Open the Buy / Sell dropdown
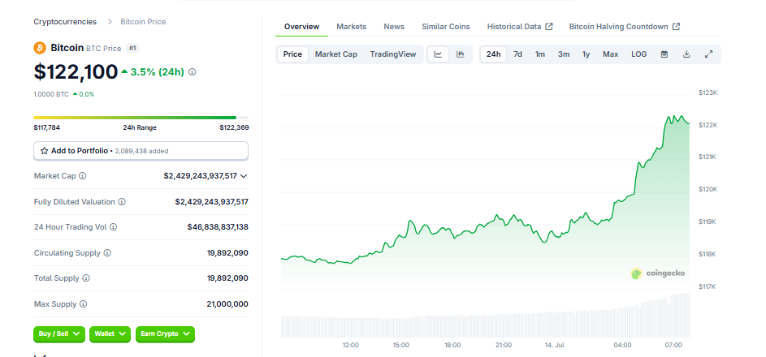The image size is (766, 357). point(59,334)
